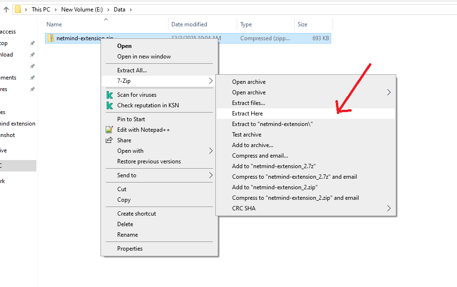
Task: Click the Kaspersky icon beside Check reputation in KSN
Action: [x=110, y=105]
